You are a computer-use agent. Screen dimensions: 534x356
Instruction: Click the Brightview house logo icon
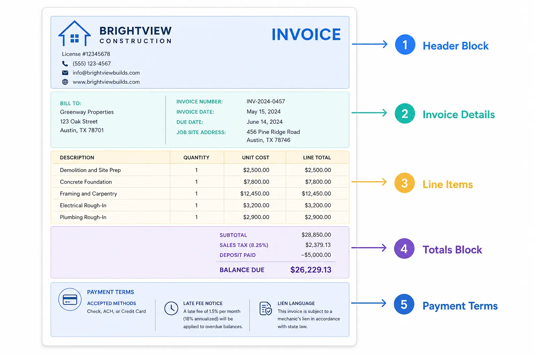tap(74, 33)
